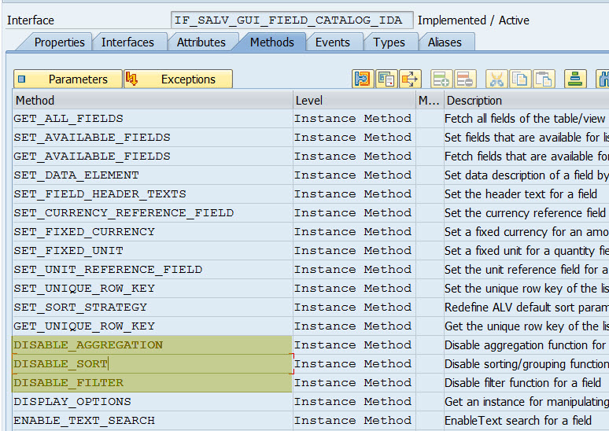Screen dimensions: 609x431
Task: Click the Parameters button
Action: click(68, 79)
